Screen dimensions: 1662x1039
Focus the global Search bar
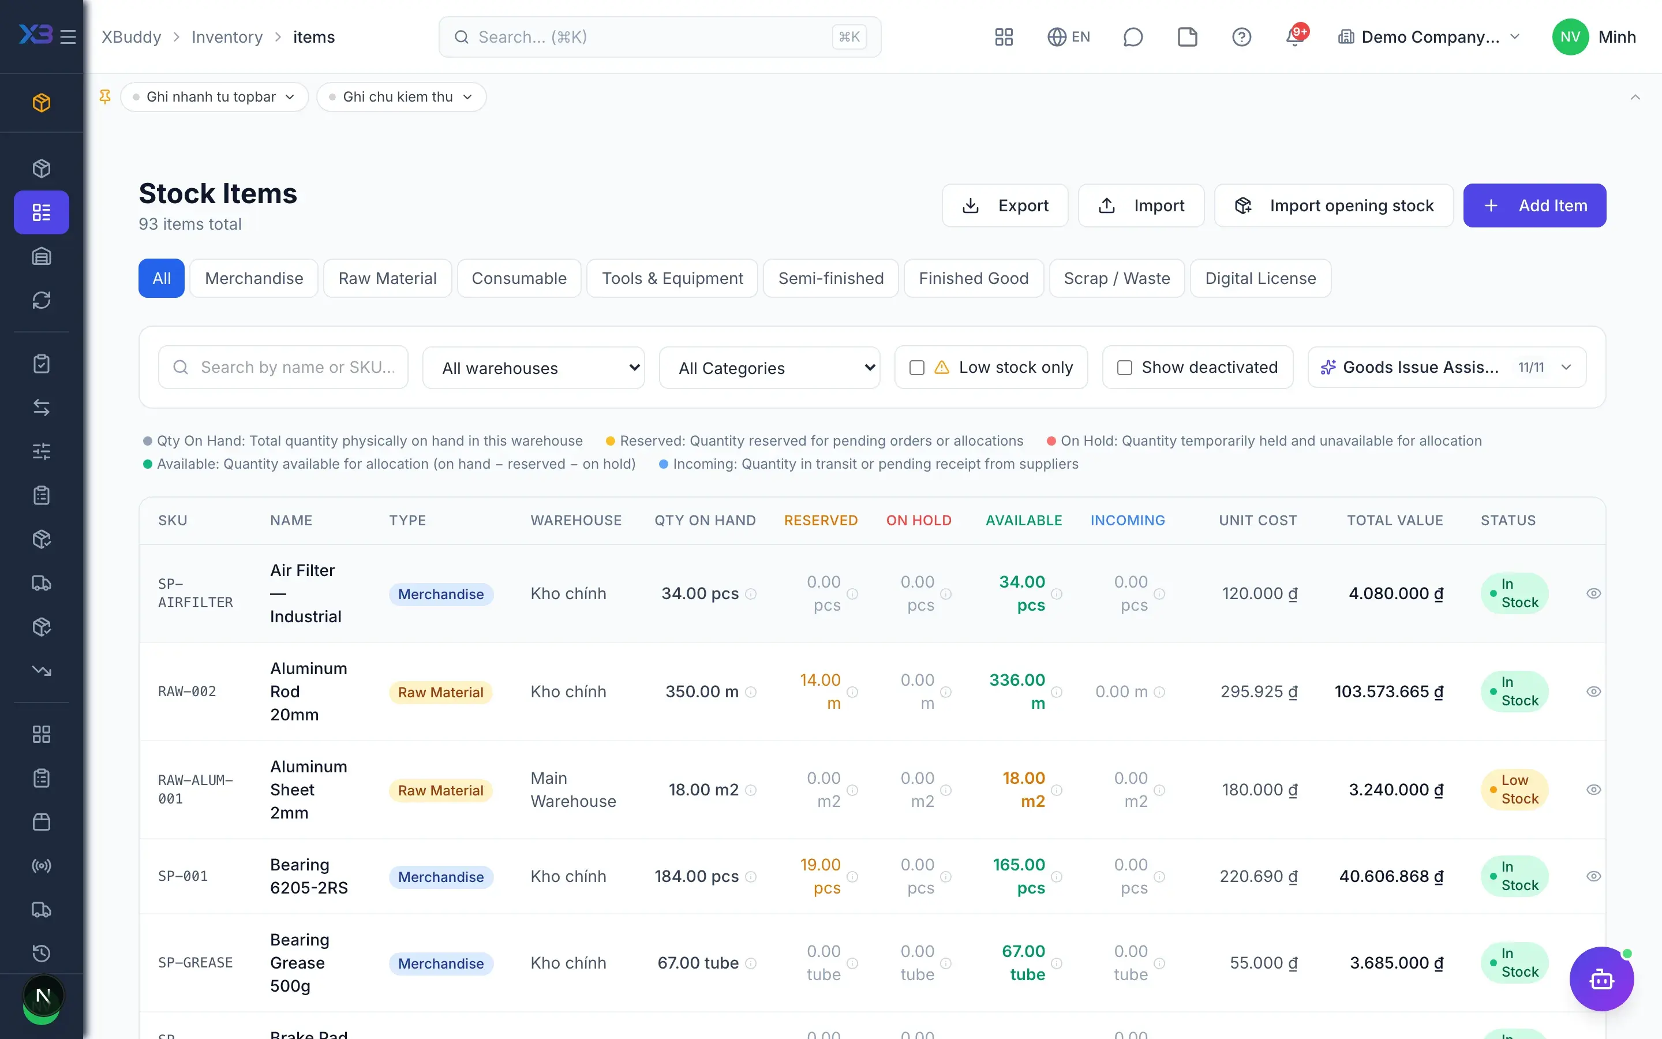(x=659, y=36)
